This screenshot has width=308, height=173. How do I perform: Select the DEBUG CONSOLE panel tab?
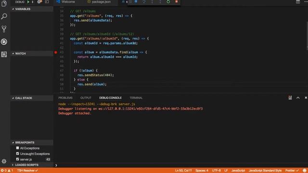click(x=110, y=98)
